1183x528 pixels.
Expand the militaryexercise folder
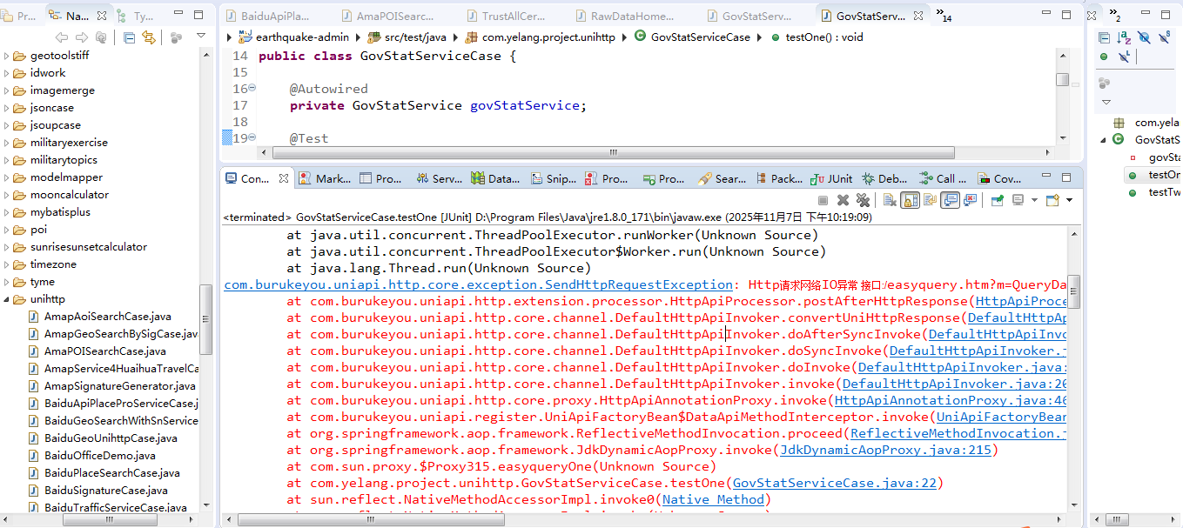pyautogui.click(x=8, y=143)
